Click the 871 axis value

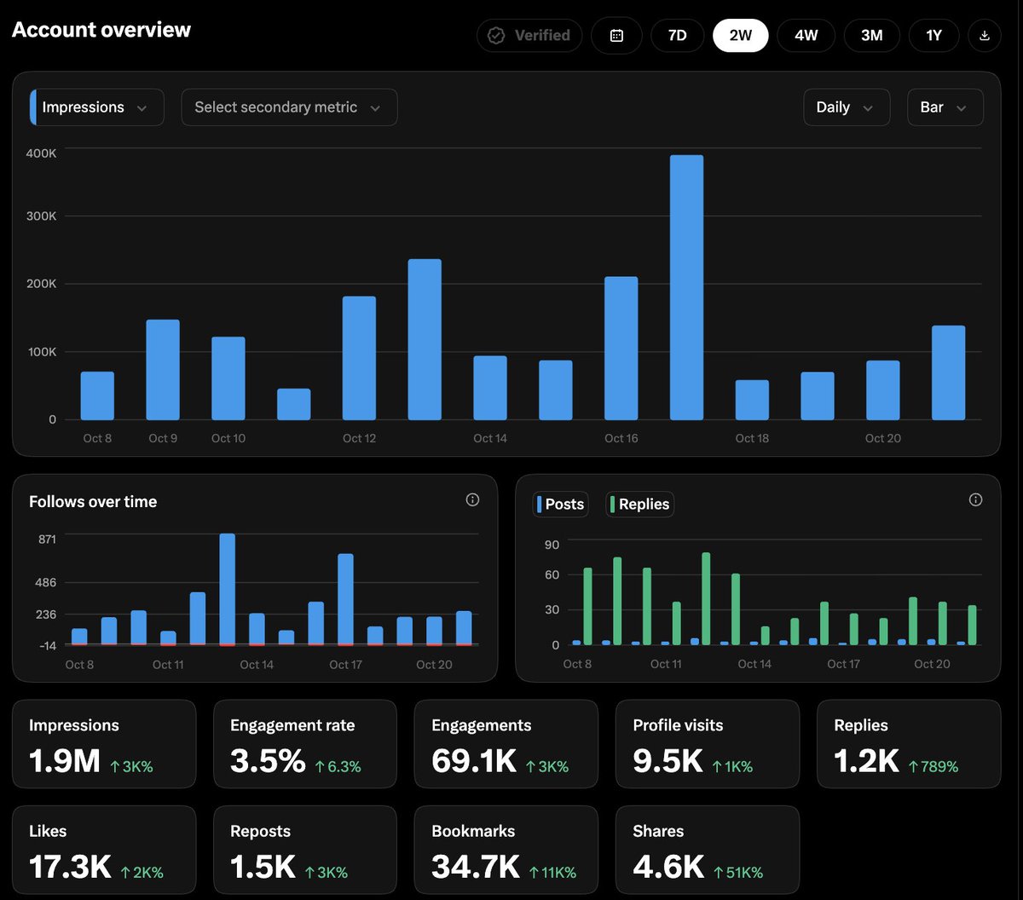coord(47,539)
